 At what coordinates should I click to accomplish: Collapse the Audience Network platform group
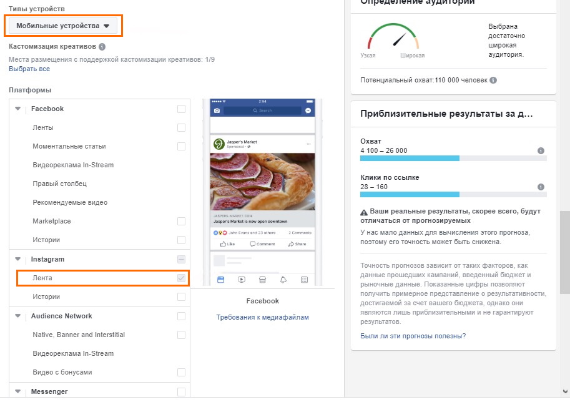coord(18,316)
